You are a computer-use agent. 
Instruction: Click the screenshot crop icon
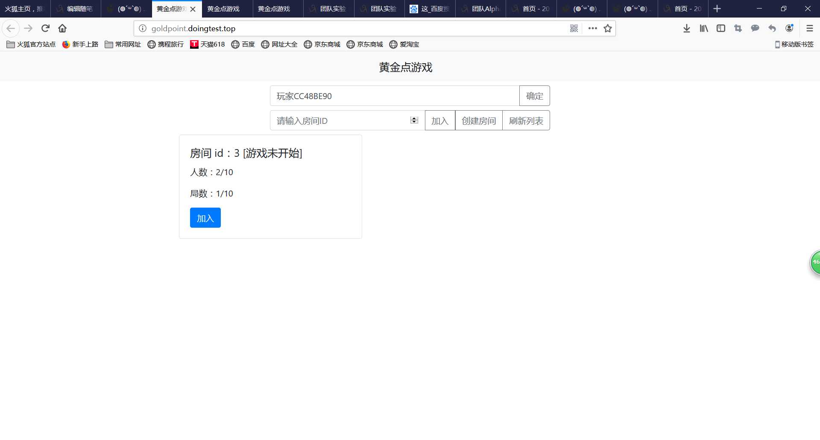tap(738, 29)
